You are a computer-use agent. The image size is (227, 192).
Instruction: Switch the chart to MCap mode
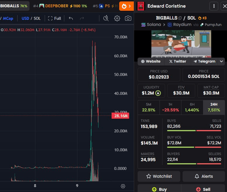(8, 18)
